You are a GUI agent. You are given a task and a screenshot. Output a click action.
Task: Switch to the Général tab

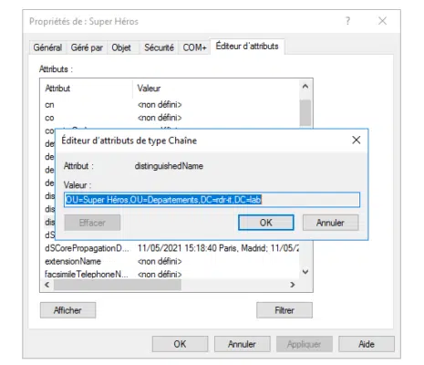click(x=47, y=47)
